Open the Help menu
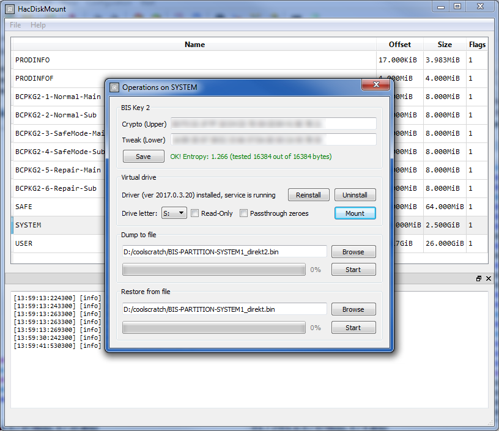 pyautogui.click(x=38, y=25)
